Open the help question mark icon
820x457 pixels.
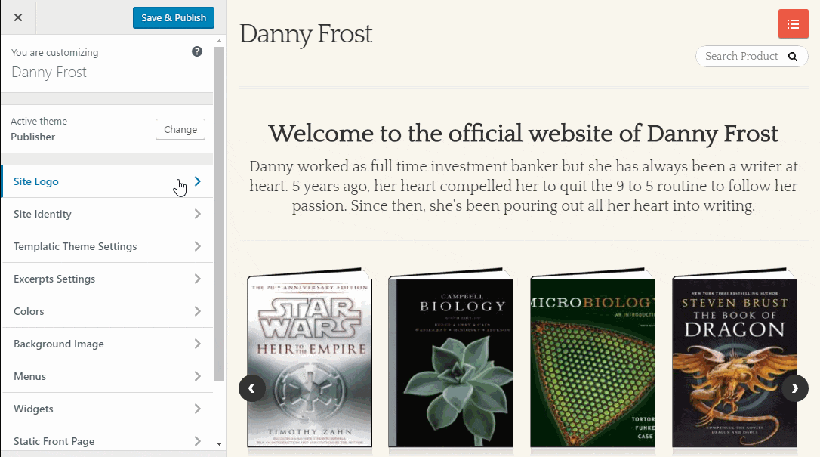coord(196,51)
